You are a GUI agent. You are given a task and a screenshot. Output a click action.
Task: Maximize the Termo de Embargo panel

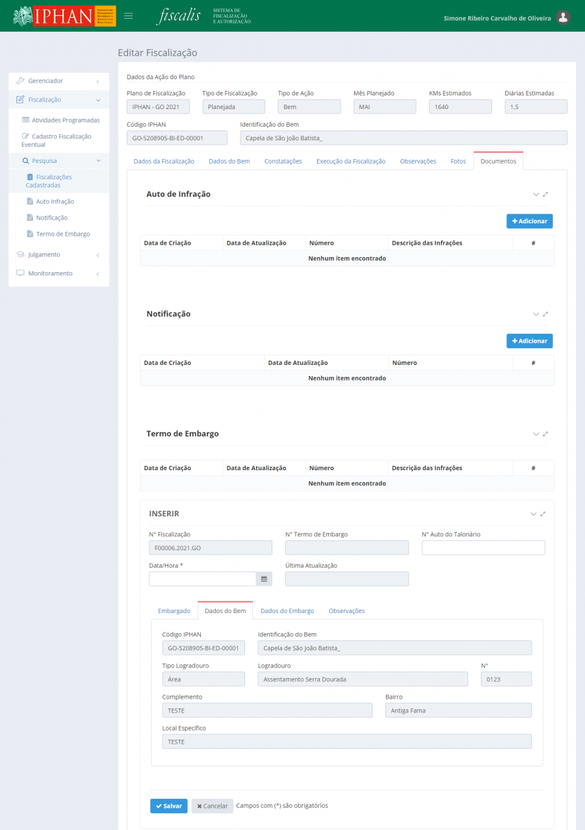pos(545,434)
